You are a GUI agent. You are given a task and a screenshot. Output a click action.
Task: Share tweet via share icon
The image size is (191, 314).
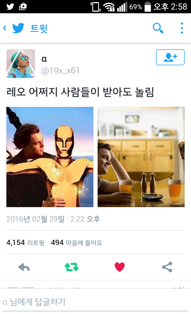(x=167, y=267)
